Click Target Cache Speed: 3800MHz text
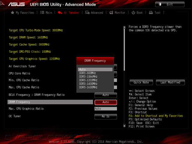The width and height of the screenshot is (192, 144). [29, 44]
